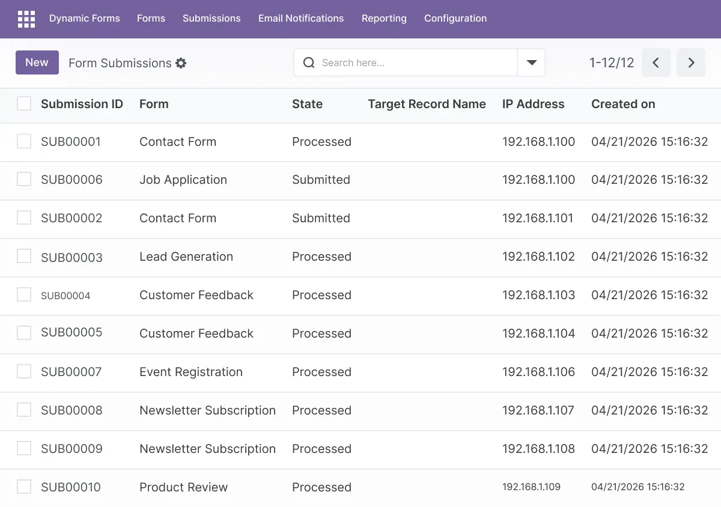The image size is (721, 507).
Task: Sort by Form column header
Action: 154,104
